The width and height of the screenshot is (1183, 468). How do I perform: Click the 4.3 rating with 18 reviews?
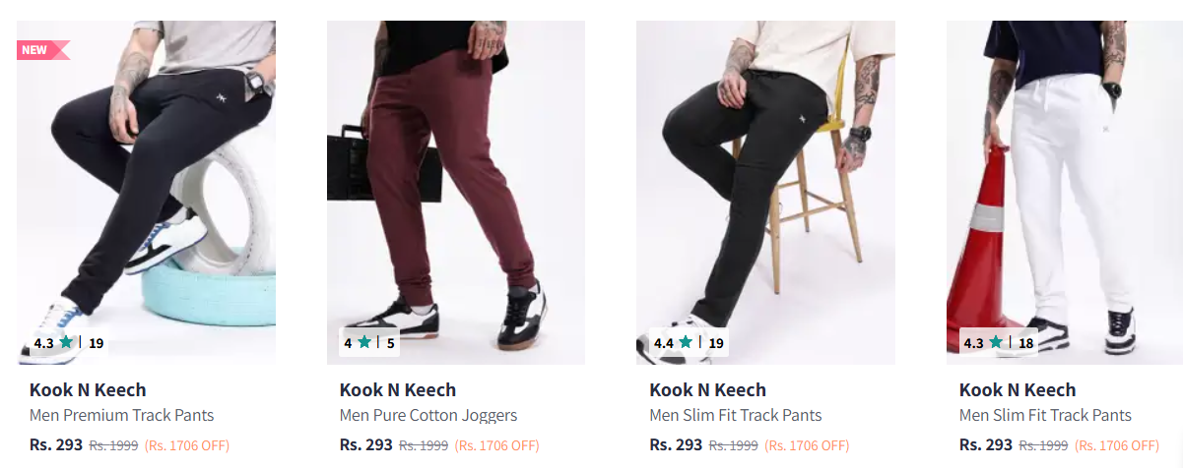pos(973,343)
